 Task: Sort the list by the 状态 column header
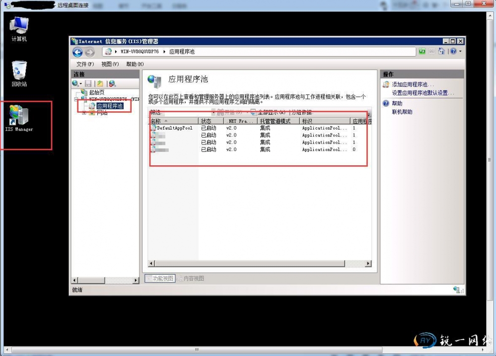[206, 121]
